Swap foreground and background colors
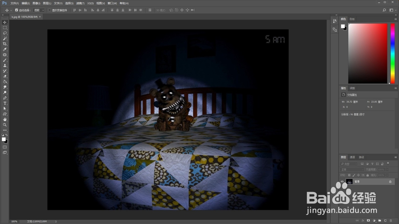The image size is (399, 224). pyautogui.click(x=6, y=135)
